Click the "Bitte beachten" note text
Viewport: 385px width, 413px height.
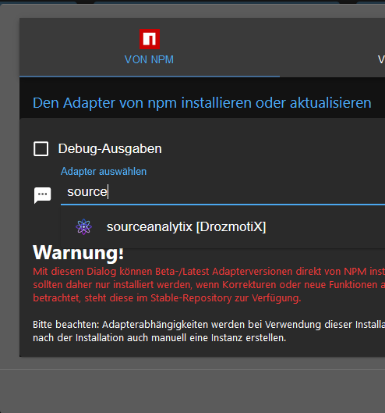click(209, 331)
